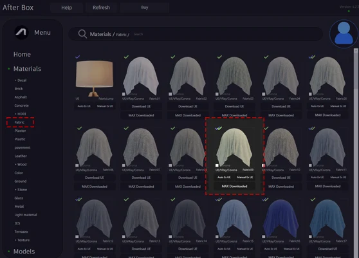Select the pavement category
The height and width of the screenshot is (258, 359).
click(x=23, y=147)
